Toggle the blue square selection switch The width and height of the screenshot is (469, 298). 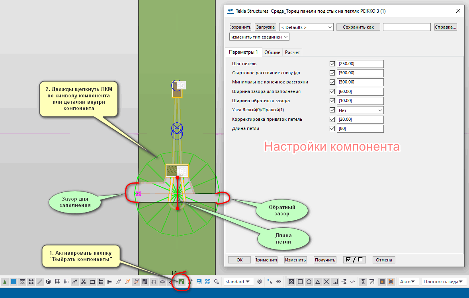click(x=14, y=282)
